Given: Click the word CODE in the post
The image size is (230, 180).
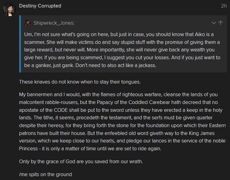Looking at the screenshot, I should pyautogui.click(x=61, y=110).
